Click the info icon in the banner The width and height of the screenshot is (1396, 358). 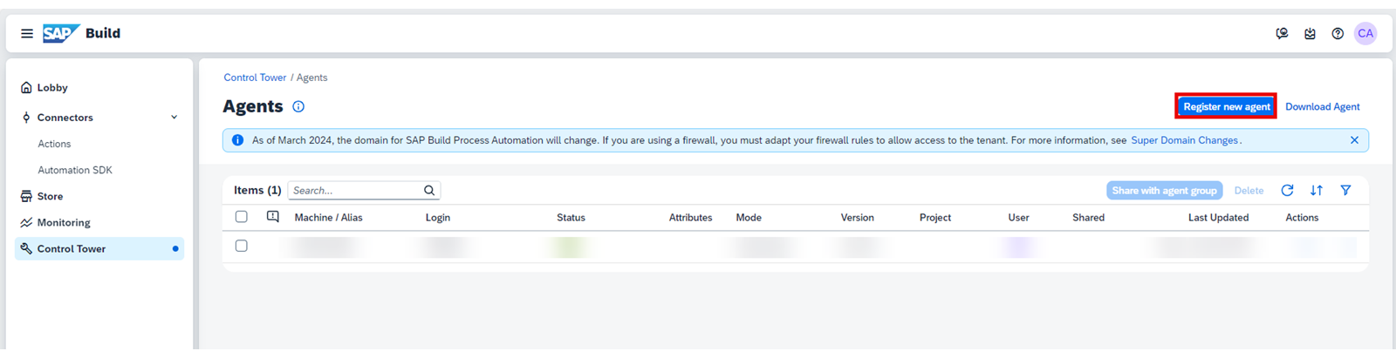[x=237, y=140]
